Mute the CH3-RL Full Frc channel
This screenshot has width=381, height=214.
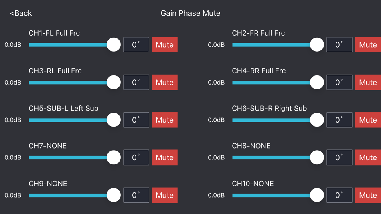164,82
